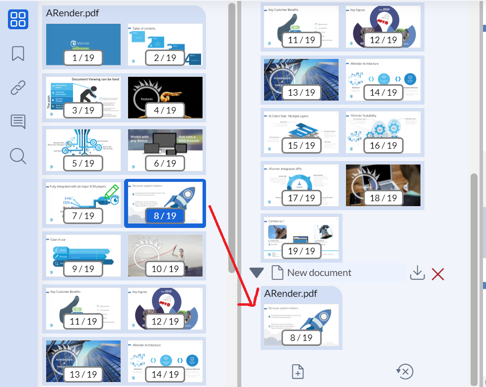Click the Ease of use page 9 thumbnail

[83, 256]
